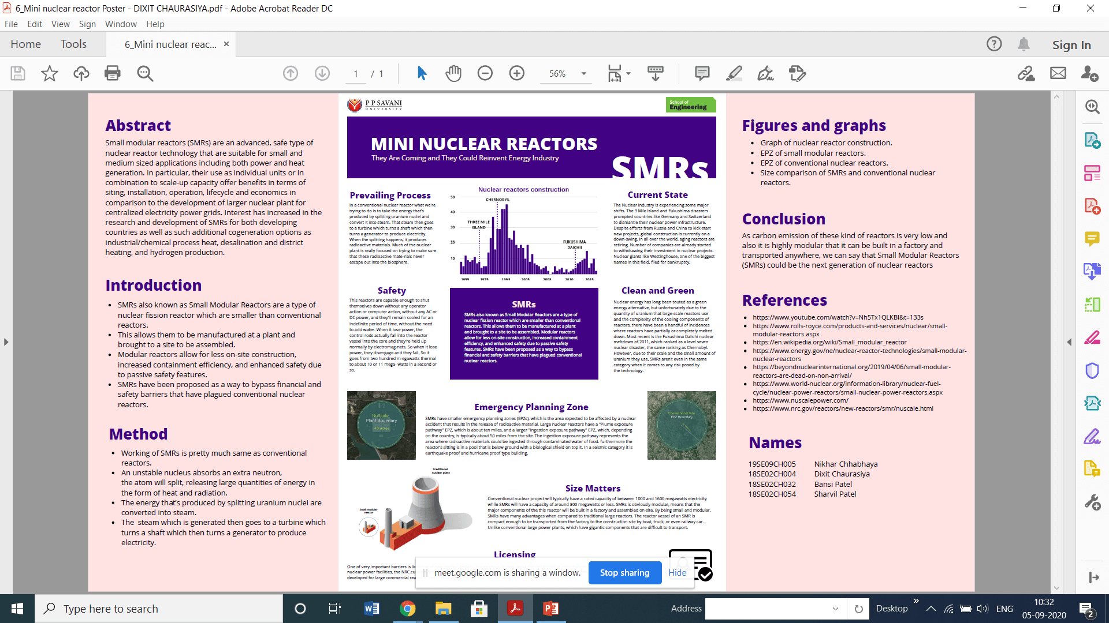Click the scrolling mode keyboard icon
Screen dimensions: 1109x623
coord(656,73)
